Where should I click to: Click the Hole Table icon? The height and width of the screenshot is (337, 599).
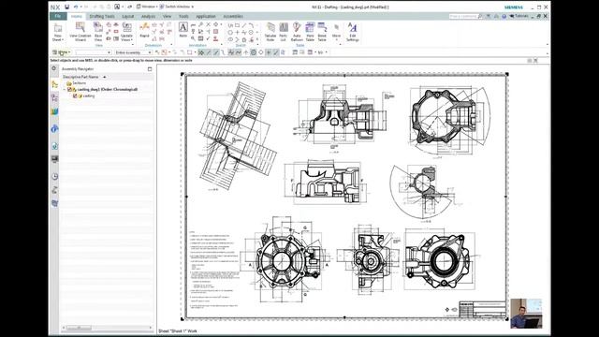[310, 31]
